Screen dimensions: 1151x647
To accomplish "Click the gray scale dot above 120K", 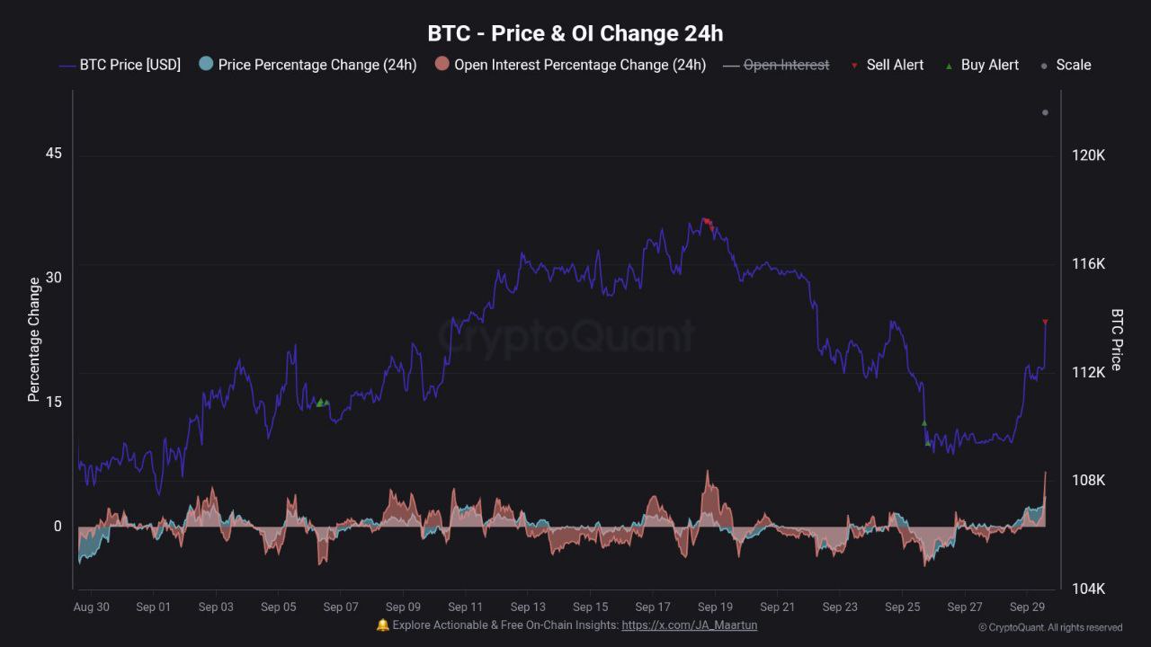I will tap(1045, 112).
